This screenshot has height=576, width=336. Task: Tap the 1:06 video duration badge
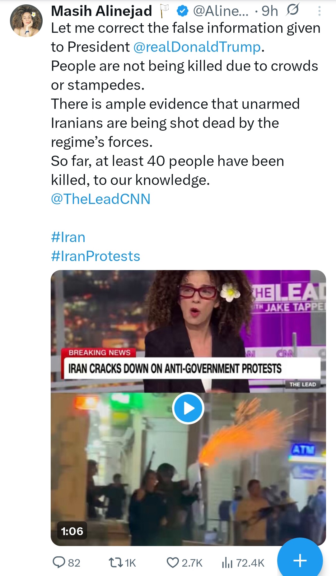[72, 531]
